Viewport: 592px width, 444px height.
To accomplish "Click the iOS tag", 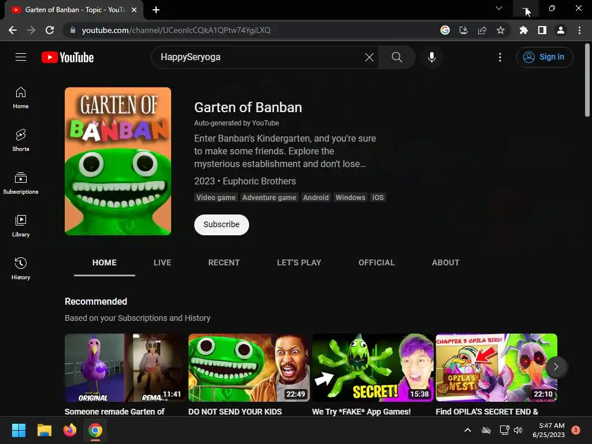I will click(378, 198).
